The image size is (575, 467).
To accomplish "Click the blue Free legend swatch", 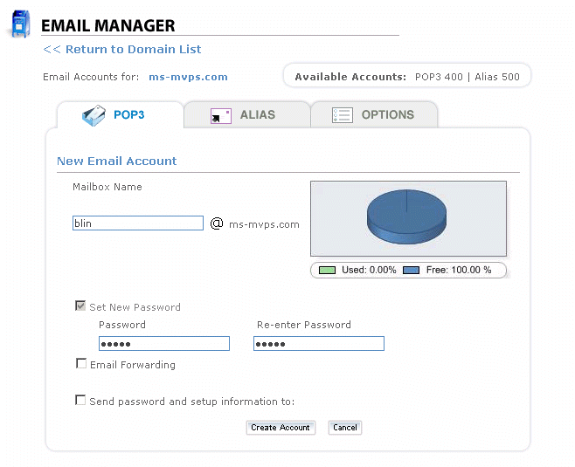I will (x=411, y=271).
